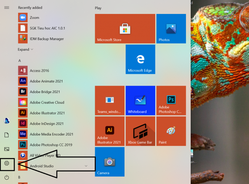Open the Photos tile
The image size is (249, 184).
[171, 29]
